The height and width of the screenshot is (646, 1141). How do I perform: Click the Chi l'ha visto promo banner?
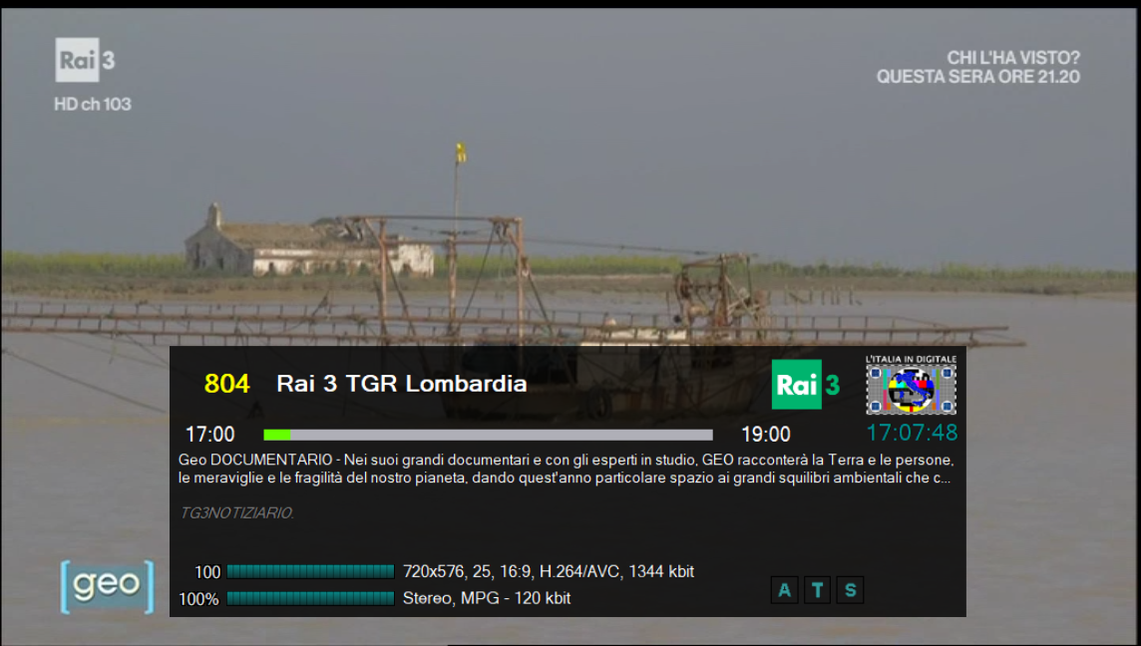click(x=977, y=67)
